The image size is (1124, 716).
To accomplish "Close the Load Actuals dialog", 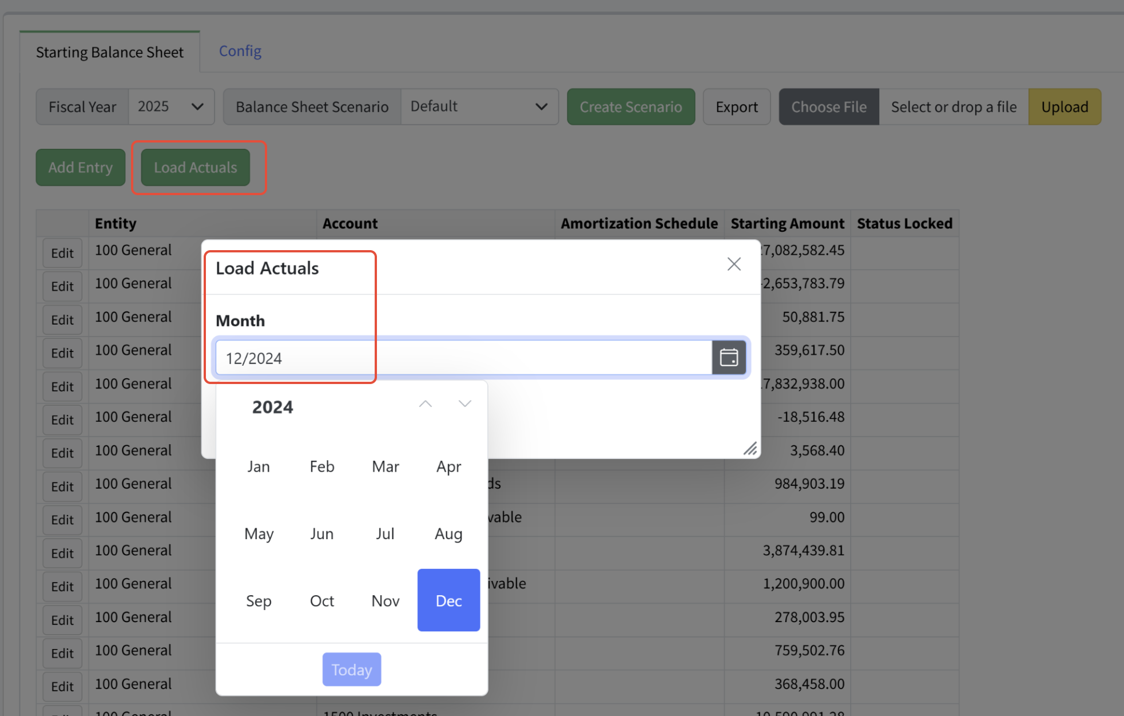I will coord(734,264).
